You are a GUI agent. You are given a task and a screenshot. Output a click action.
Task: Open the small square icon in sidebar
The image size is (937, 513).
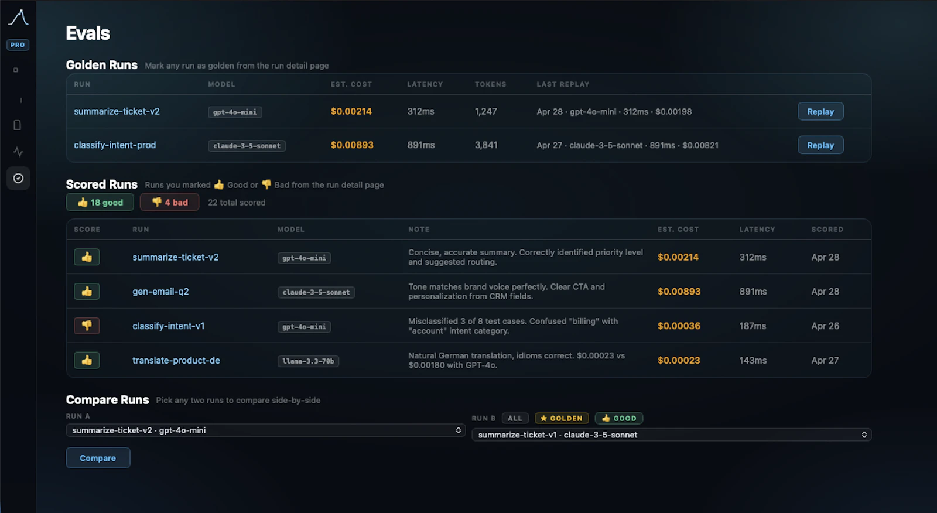[16, 70]
